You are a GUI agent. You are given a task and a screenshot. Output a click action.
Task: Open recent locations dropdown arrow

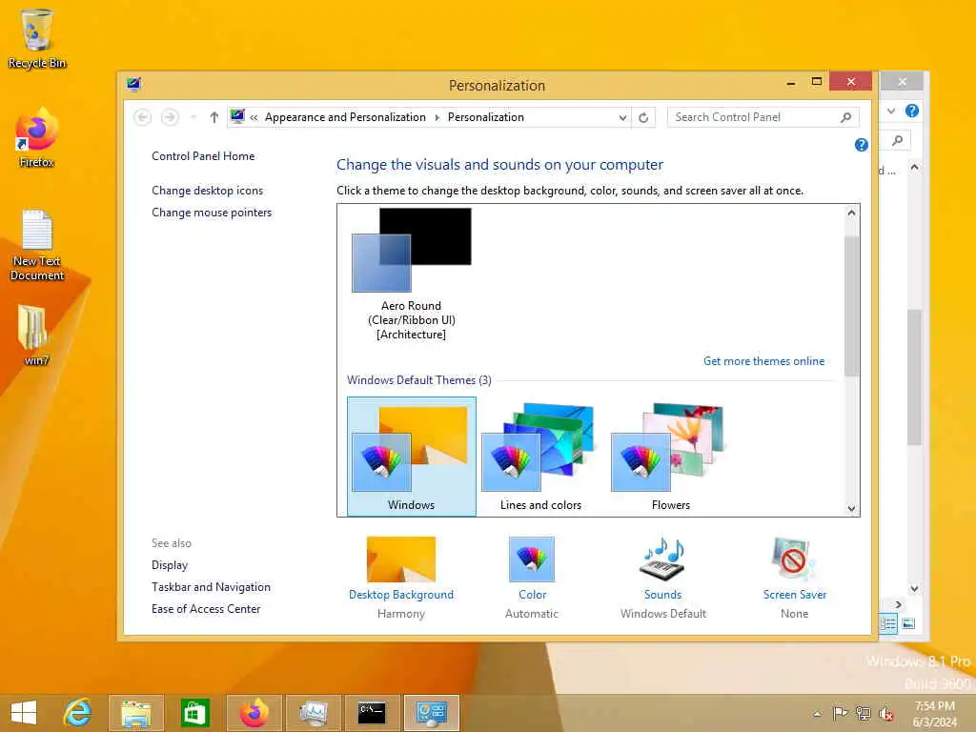pyautogui.click(x=193, y=117)
